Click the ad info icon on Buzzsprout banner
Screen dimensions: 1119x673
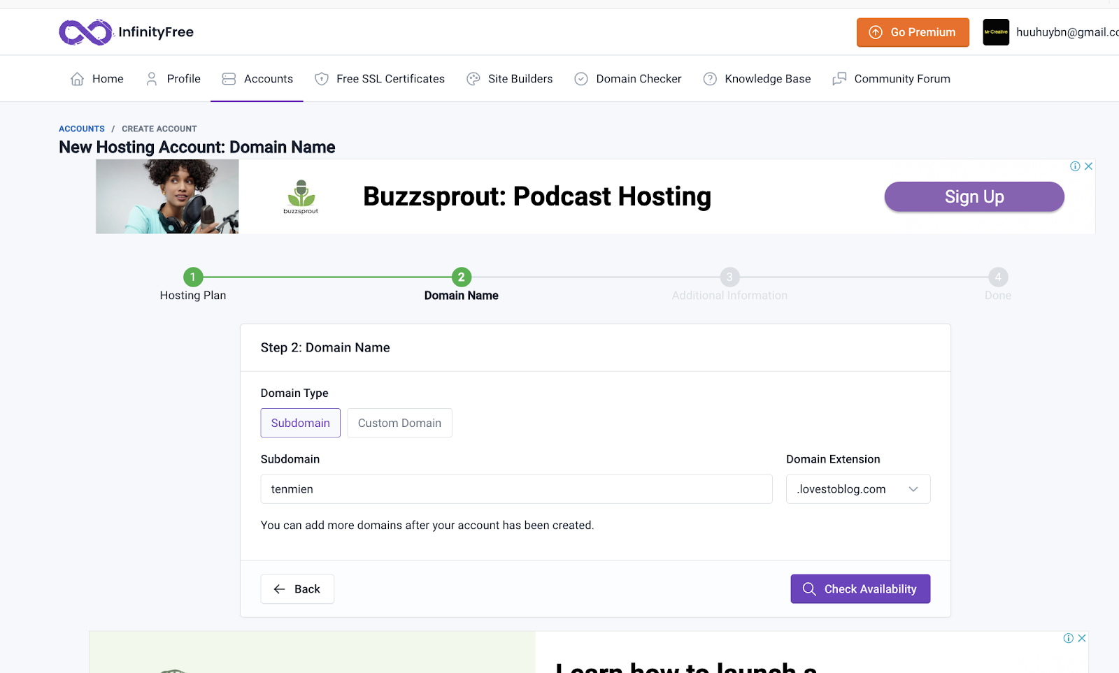[1075, 166]
